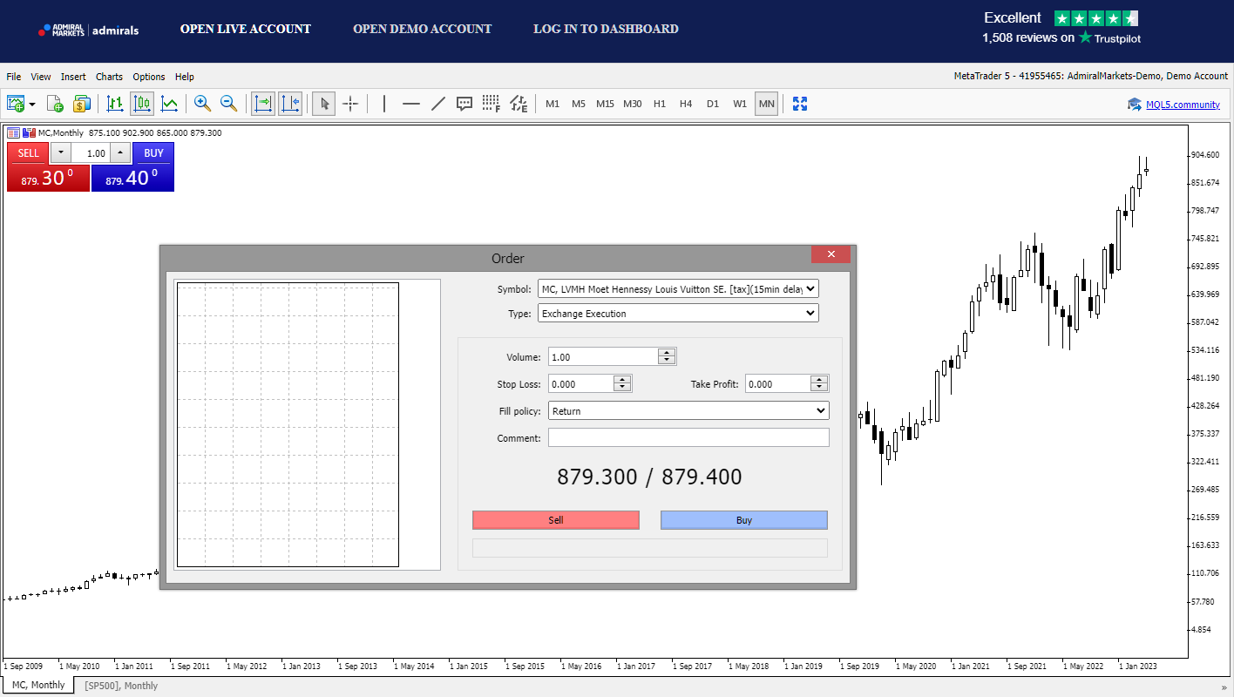Click the Take Profit input field

click(778, 383)
